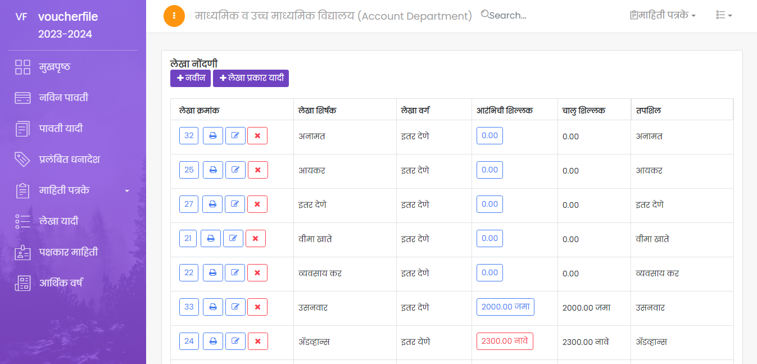Click the 2000.00 जमा opening balance

[505, 307]
